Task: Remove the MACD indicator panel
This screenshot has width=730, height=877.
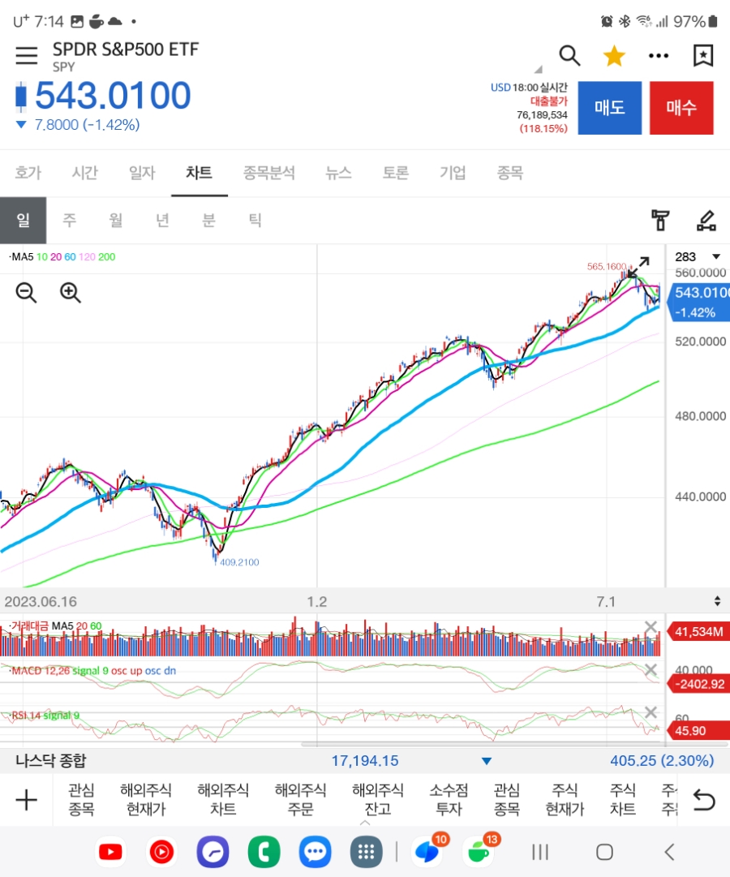Action: [x=651, y=669]
